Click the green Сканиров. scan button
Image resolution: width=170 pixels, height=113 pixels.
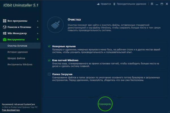pyautogui.click(x=105, y=104)
